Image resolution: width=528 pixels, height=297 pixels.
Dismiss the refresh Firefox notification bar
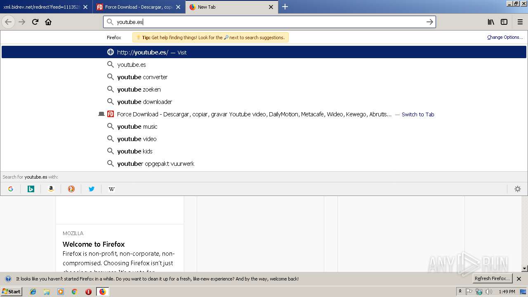pos(519,279)
